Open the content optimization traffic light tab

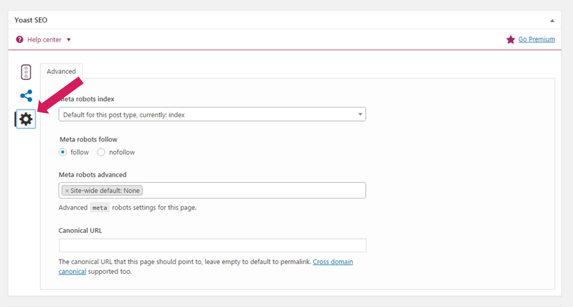(26, 72)
